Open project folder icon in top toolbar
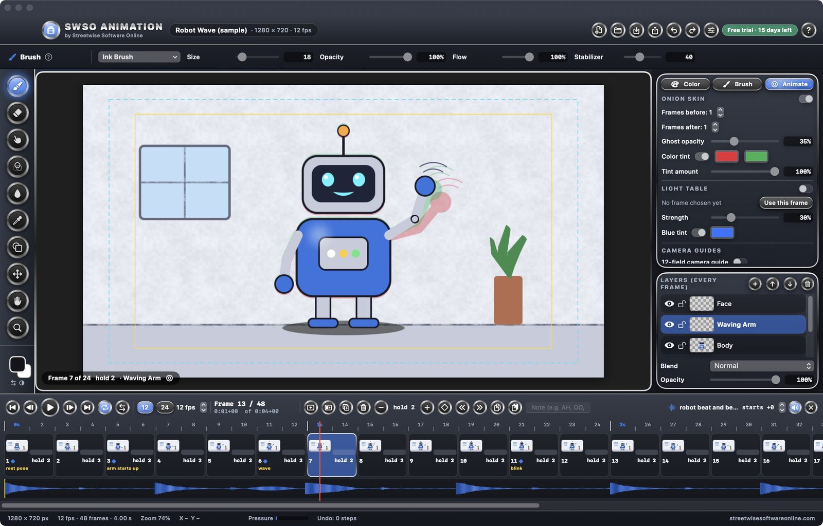Image resolution: width=823 pixels, height=526 pixels. click(618, 30)
